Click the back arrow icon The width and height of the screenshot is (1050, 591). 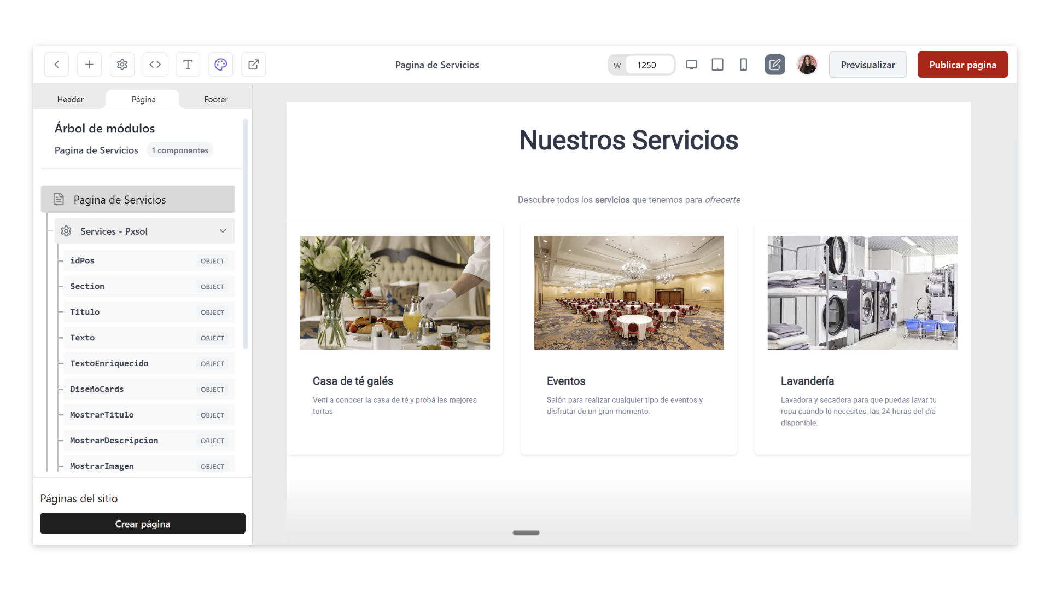click(x=56, y=65)
